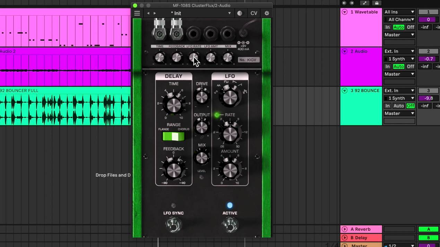
Task: Open 3 92 BOUNCE Ext. In dropdown
Action: (399, 90)
